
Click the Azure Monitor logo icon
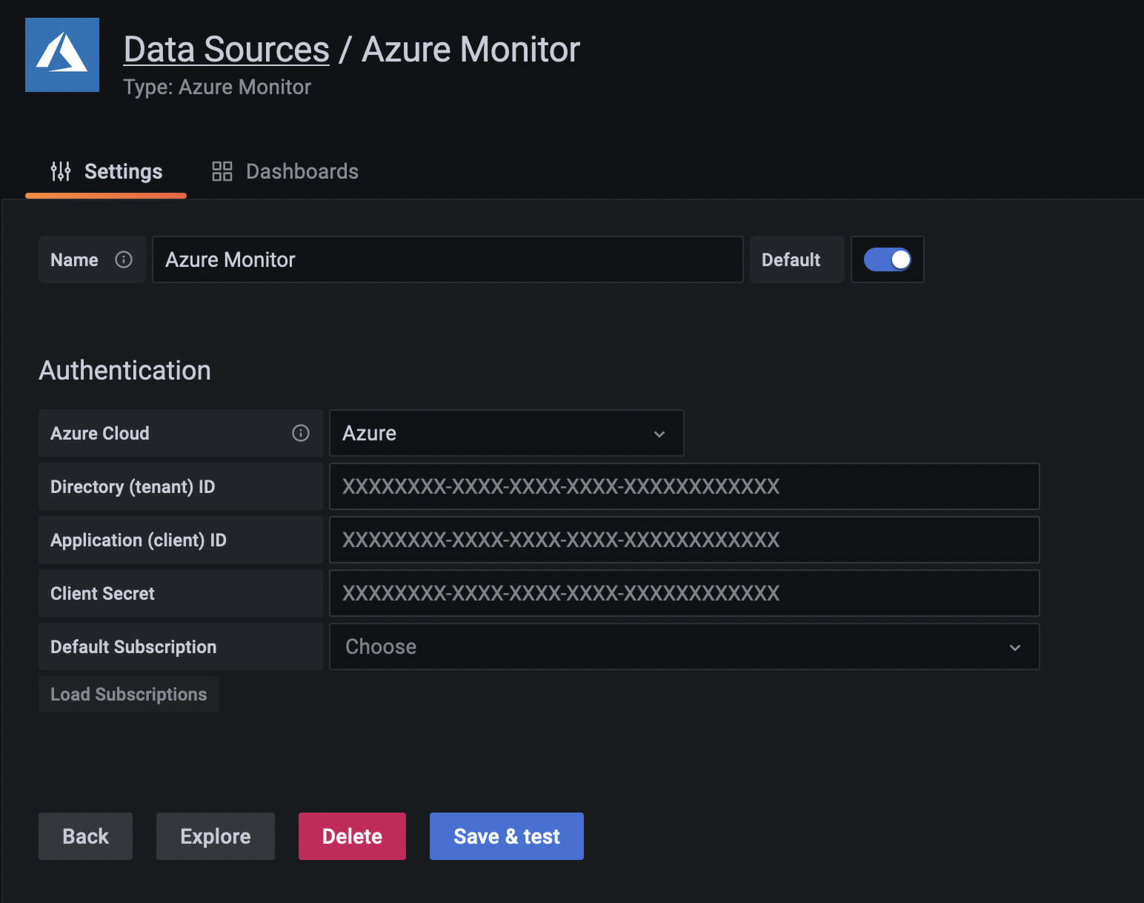pos(62,55)
